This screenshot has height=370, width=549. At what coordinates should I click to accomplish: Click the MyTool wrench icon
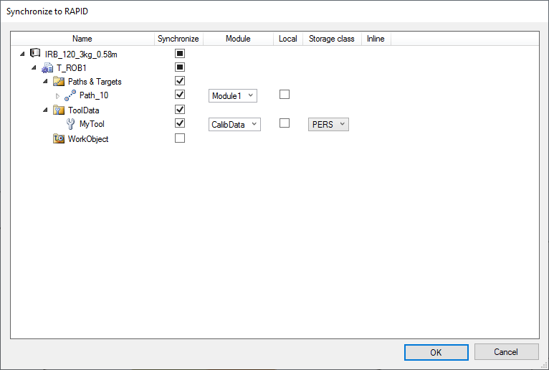(x=70, y=124)
